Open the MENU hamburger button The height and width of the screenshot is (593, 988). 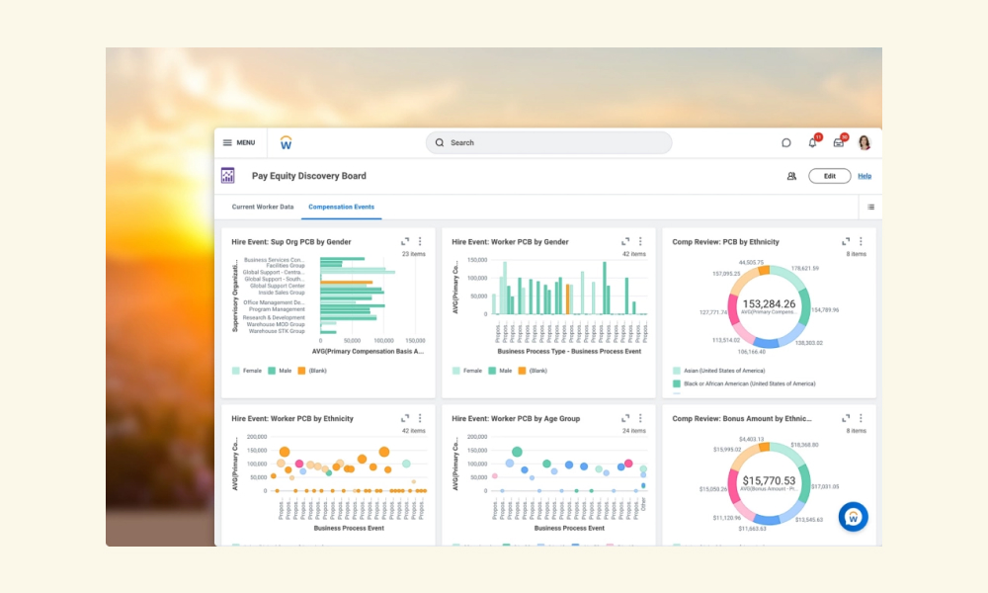click(239, 143)
